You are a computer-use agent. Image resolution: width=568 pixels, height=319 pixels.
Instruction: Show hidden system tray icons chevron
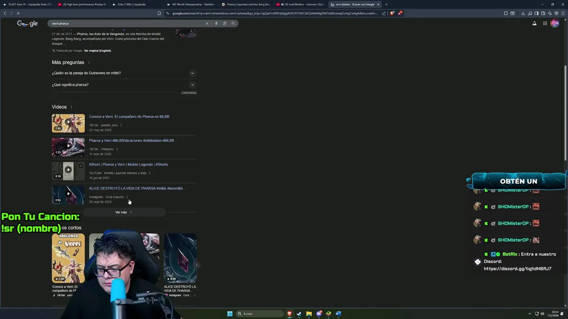tap(530, 314)
